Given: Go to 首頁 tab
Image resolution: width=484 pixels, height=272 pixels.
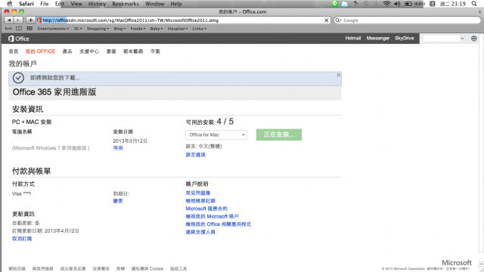Looking at the screenshot, I should coord(14,51).
